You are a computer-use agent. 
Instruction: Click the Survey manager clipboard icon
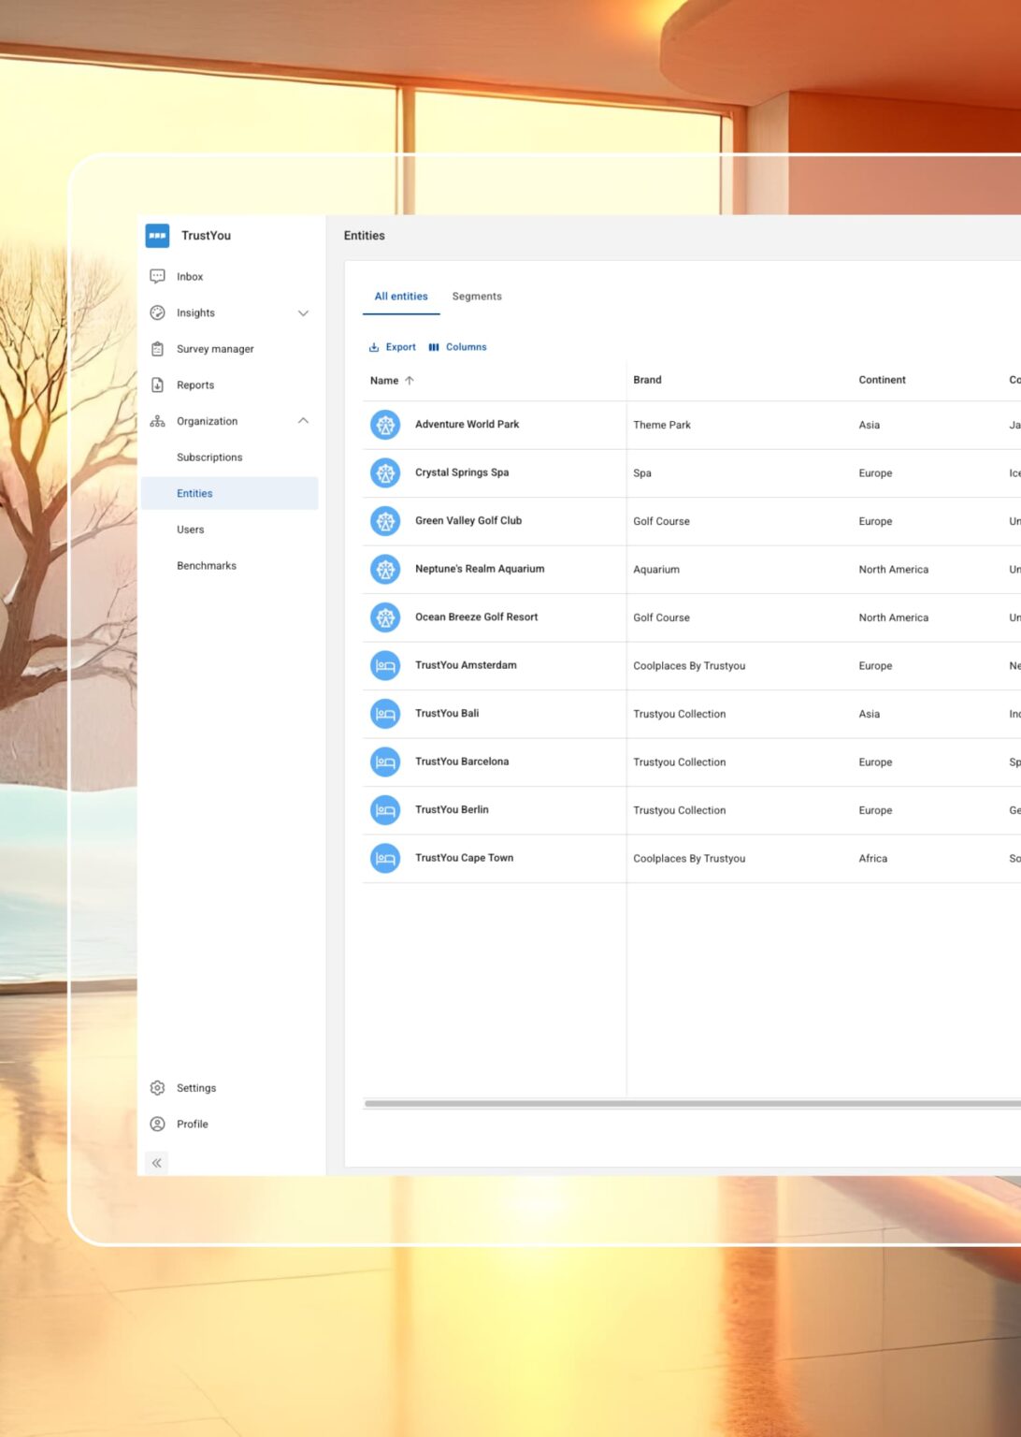[157, 349]
